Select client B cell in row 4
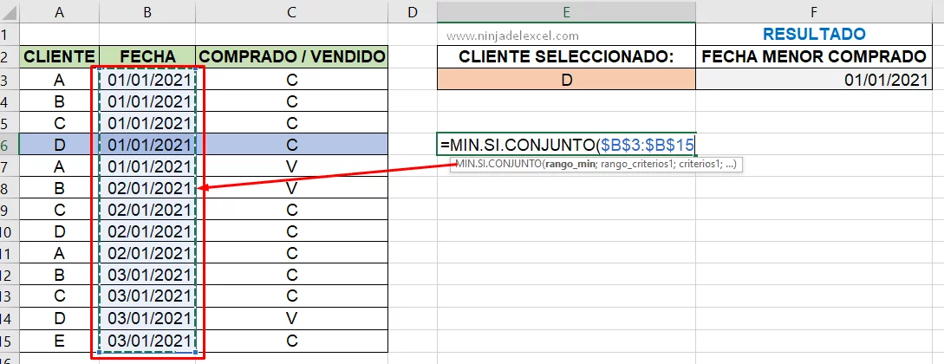This screenshot has width=944, height=364. pyautogui.click(x=59, y=101)
